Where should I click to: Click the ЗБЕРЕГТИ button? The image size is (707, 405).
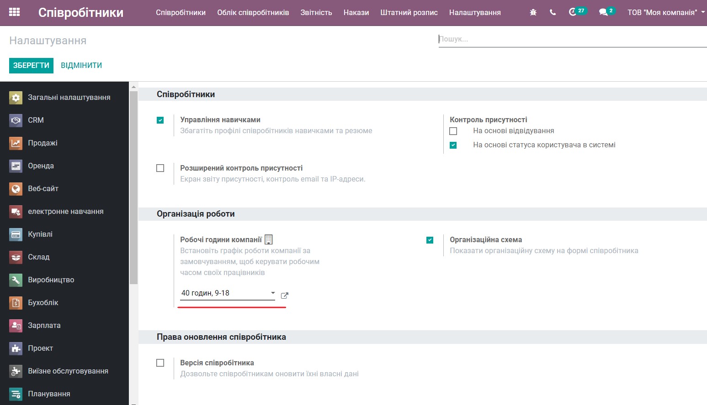pyautogui.click(x=31, y=65)
